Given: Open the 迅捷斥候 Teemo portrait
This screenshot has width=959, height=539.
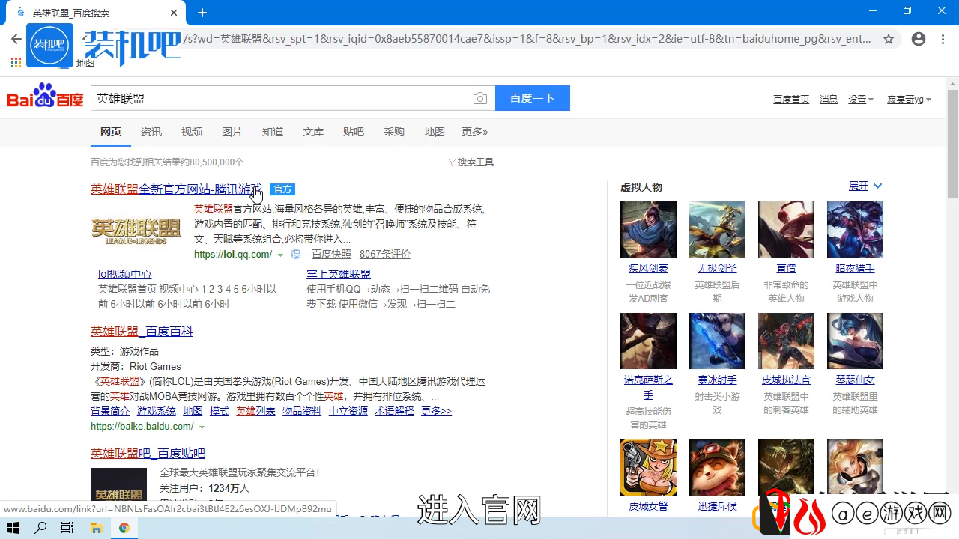Looking at the screenshot, I should click(x=717, y=467).
